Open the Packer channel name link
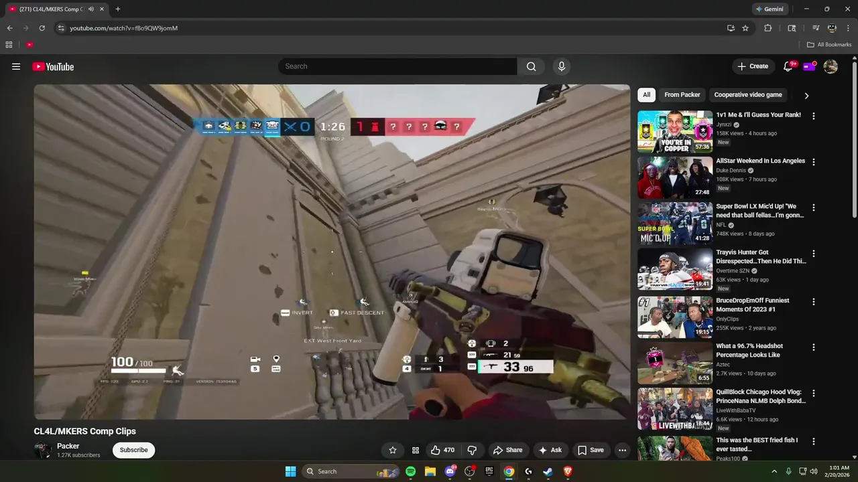Screen dimensions: 858x482 (x=68, y=446)
